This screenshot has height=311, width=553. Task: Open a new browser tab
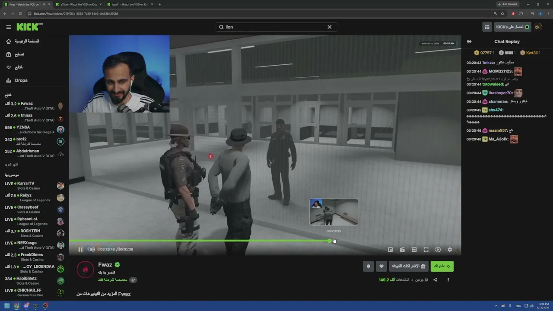160,4
